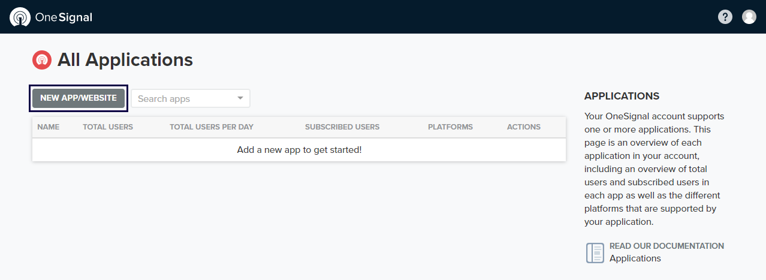Click the OneSignal wordmark text
The width and height of the screenshot is (766, 280).
[x=64, y=17]
